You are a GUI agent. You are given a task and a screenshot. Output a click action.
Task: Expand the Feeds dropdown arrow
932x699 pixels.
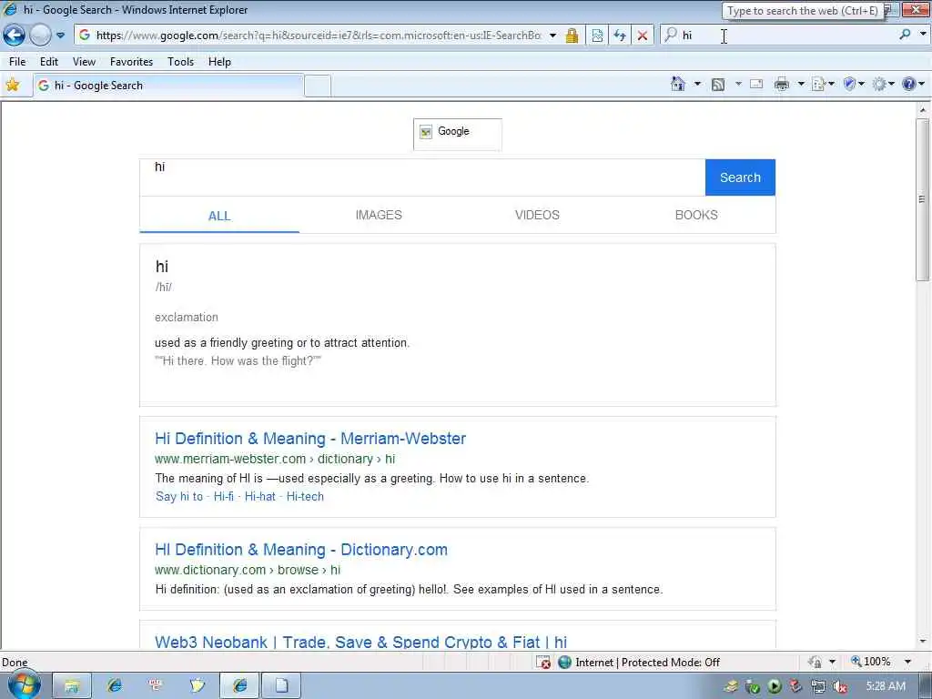[738, 84]
